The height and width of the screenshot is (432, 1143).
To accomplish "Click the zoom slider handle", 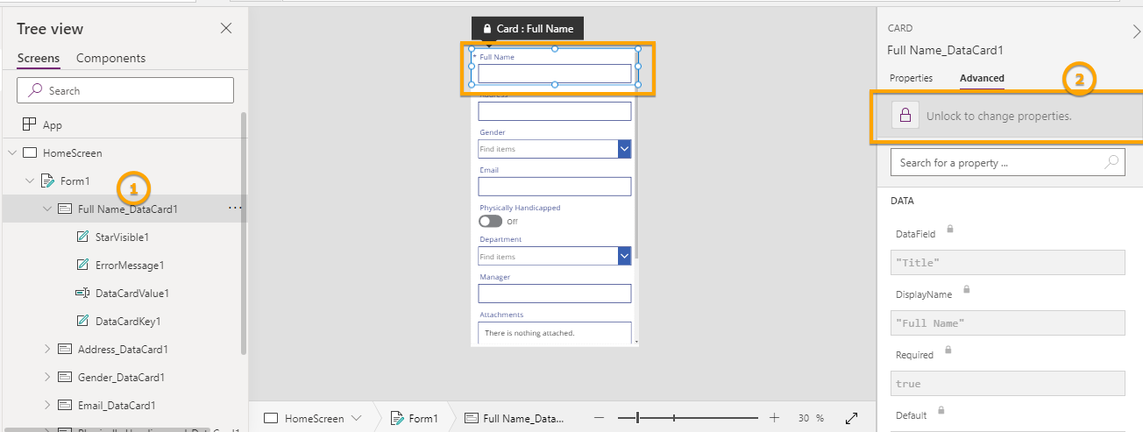I will point(638,418).
